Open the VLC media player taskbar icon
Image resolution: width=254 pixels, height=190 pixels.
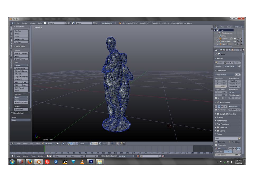point(82,162)
